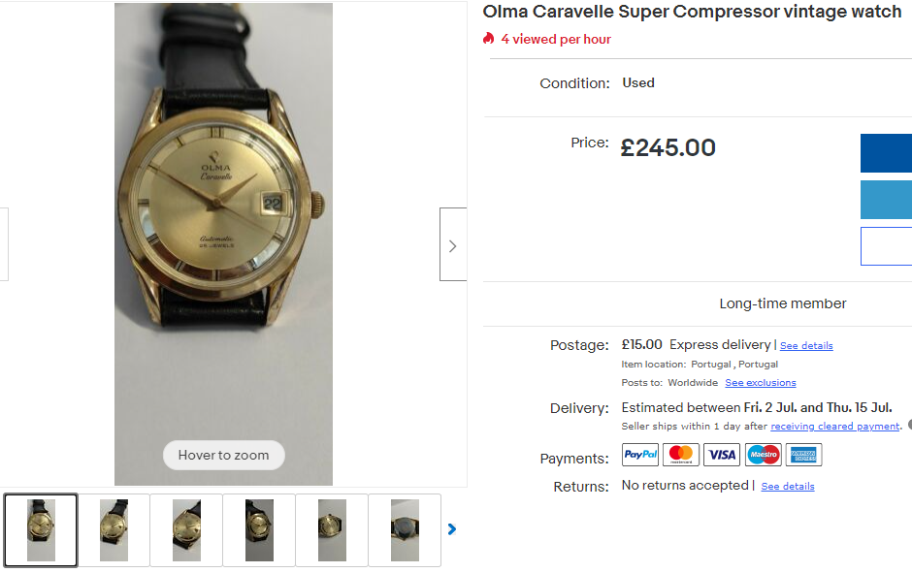Click the Maestro payment icon

764,455
